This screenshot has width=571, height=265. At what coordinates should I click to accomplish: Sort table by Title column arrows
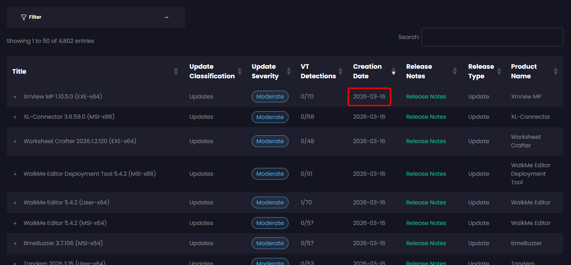tap(176, 71)
